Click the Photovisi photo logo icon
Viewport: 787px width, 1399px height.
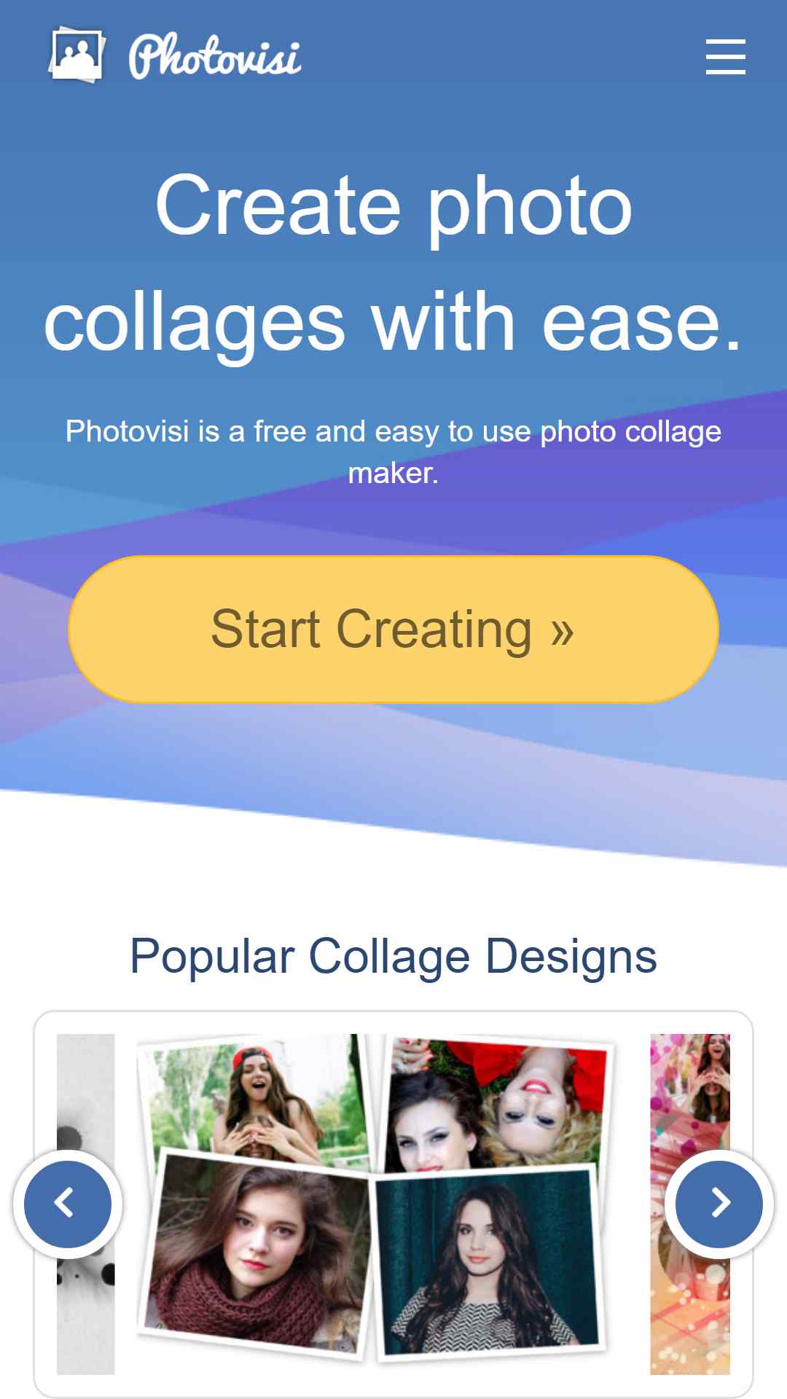(77, 55)
